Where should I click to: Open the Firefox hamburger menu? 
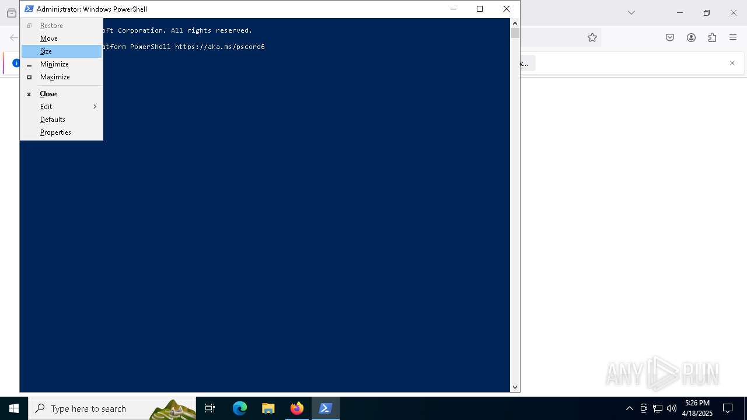tap(733, 37)
